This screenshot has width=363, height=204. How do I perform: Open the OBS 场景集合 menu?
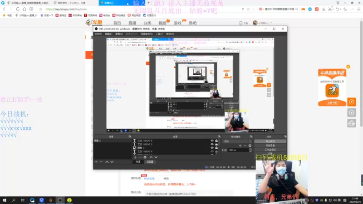click(147, 34)
